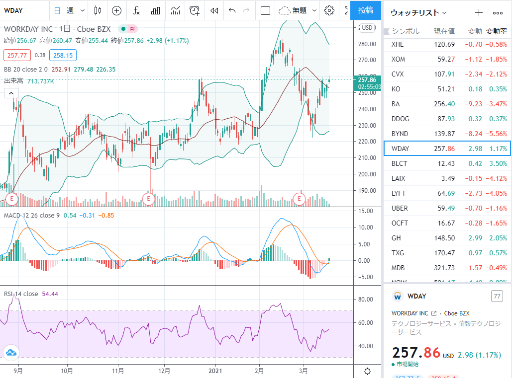
Task: Click the 77 badge in WDAY details
Action: point(497,296)
